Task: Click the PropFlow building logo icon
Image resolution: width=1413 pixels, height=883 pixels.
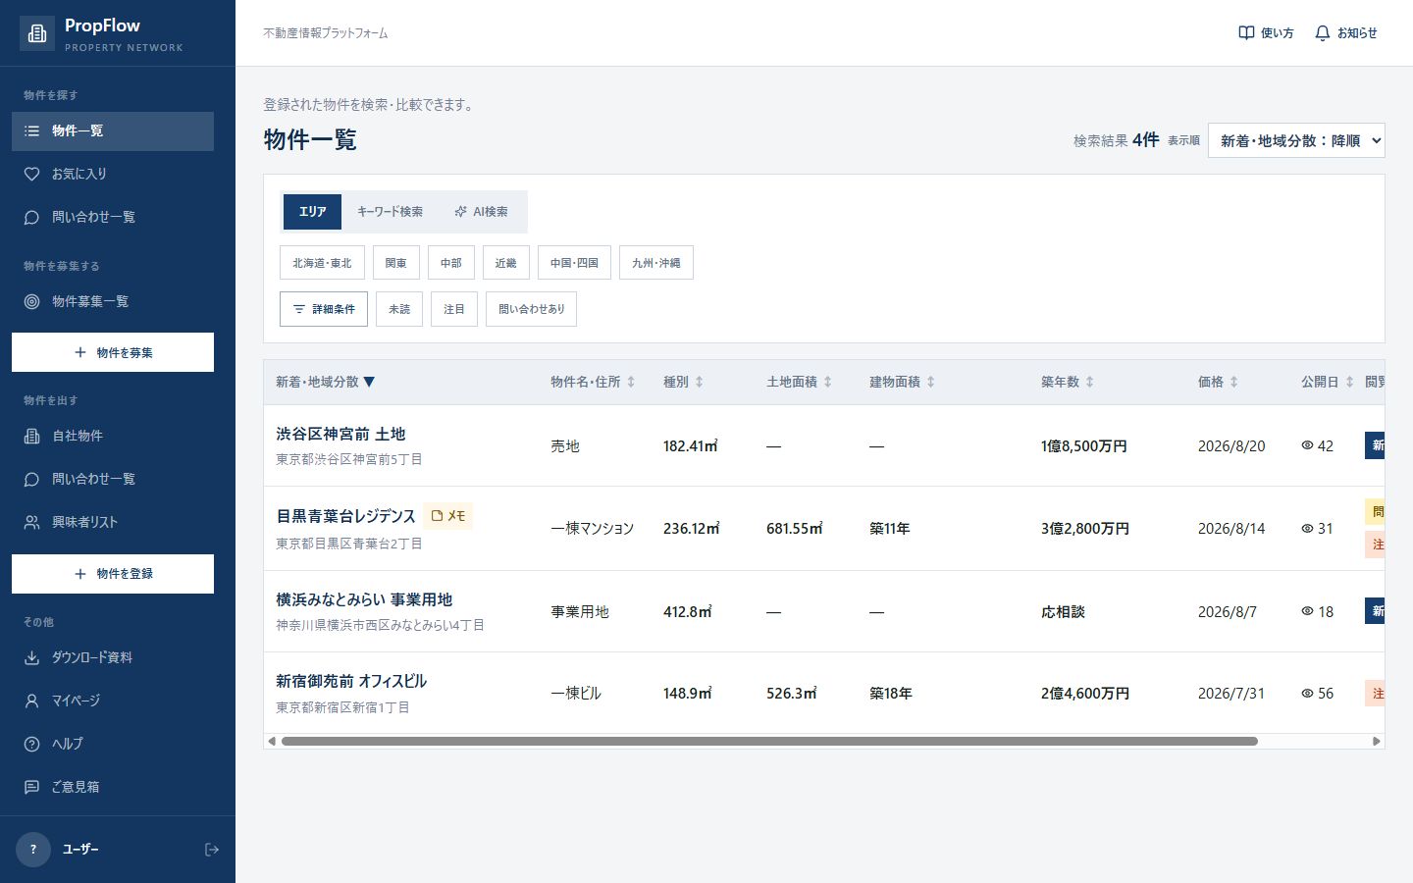Action: [x=37, y=33]
